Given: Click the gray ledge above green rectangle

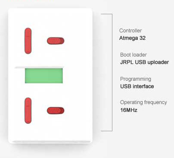Looking at the screenshot, I should (x=39, y=67).
